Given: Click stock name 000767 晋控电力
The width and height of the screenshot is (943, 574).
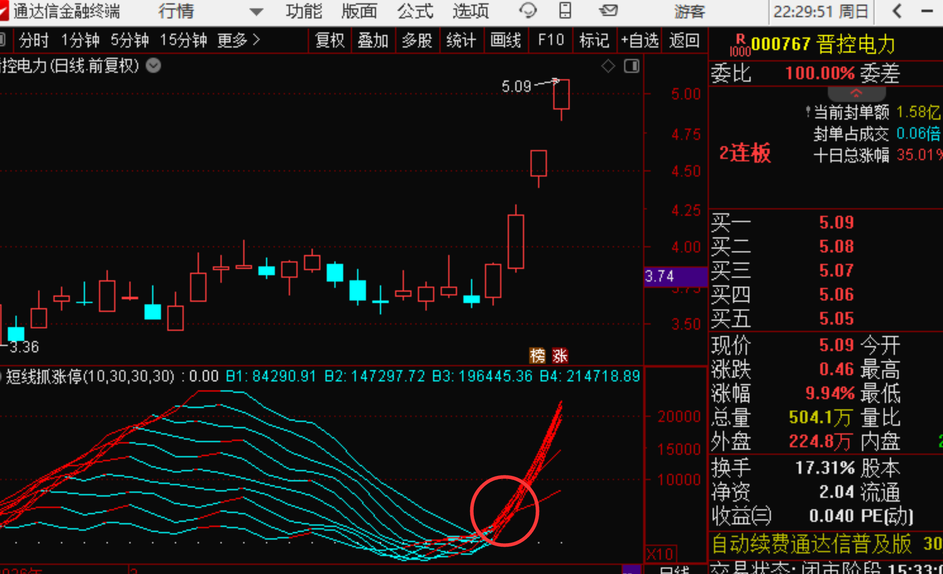Looking at the screenshot, I should 823,45.
